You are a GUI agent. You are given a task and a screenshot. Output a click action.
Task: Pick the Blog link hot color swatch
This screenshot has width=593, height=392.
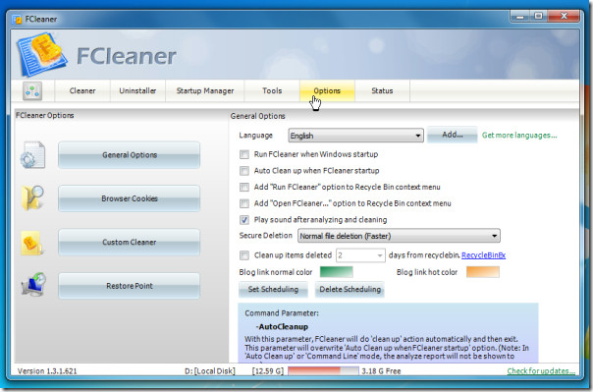(483, 272)
